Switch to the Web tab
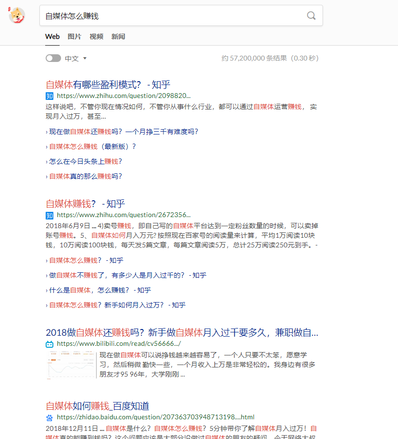Screen dimensions: 398x439 [52, 37]
